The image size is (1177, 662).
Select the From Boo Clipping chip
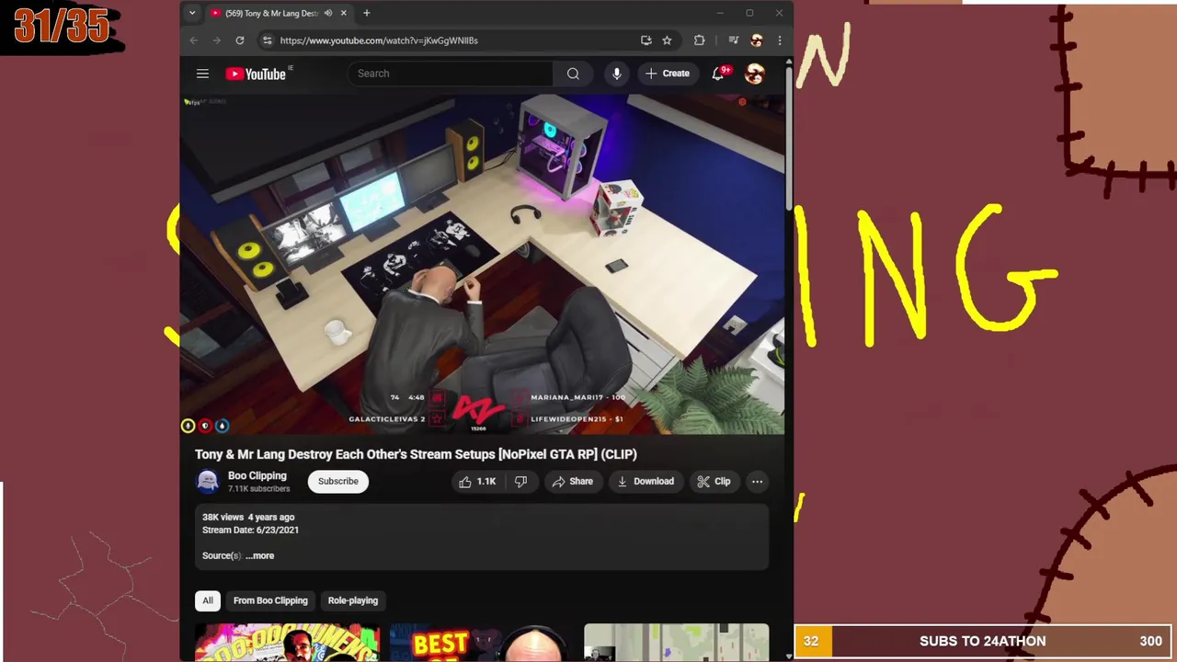[x=270, y=600]
